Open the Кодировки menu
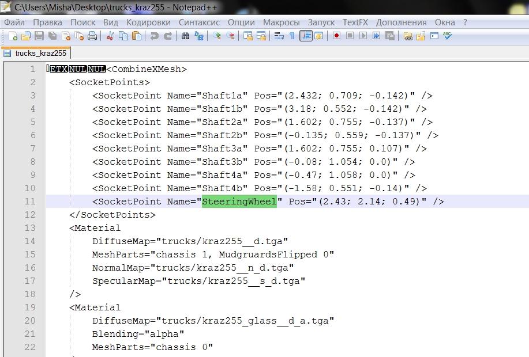The height and width of the screenshot is (357, 529). [148, 22]
